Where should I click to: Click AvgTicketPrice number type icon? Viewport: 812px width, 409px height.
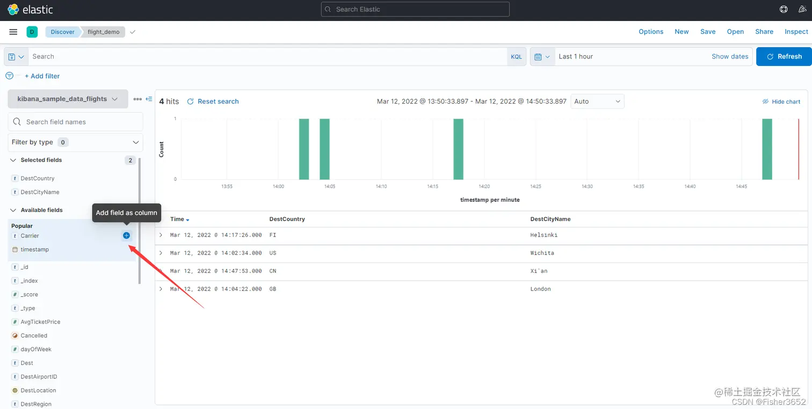point(15,322)
